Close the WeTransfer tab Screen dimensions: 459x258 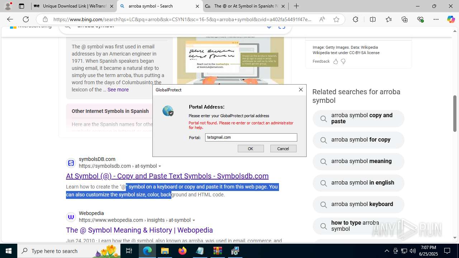click(x=112, y=6)
